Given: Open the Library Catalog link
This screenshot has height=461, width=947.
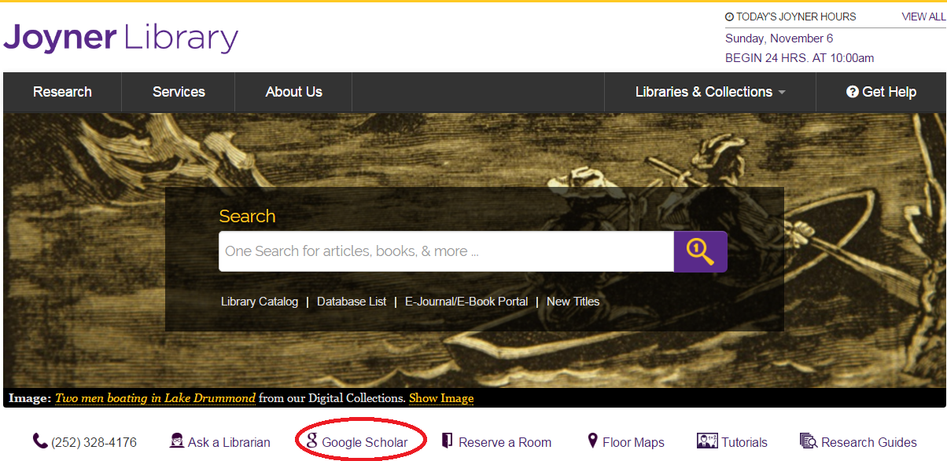Looking at the screenshot, I should tap(260, 301).
